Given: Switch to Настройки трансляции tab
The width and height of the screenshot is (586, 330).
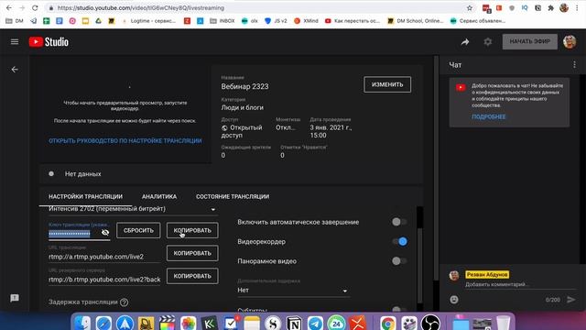Looking at the screenshot, I should 85,196.
